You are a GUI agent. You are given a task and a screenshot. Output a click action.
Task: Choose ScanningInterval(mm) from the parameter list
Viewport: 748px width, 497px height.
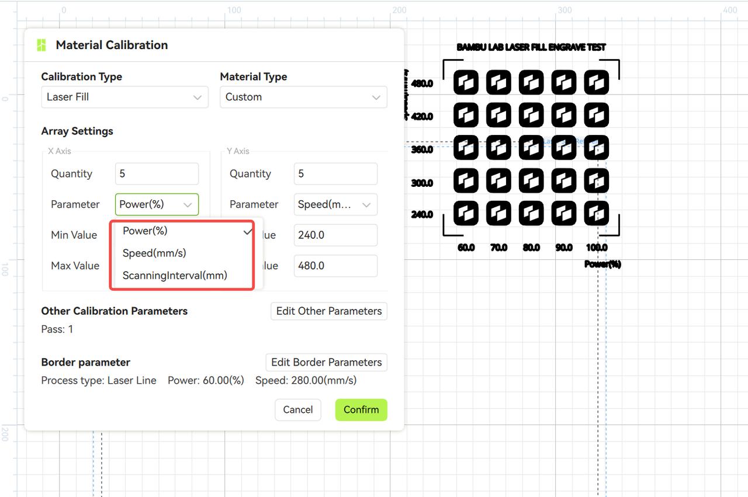(x=187, y=275)
